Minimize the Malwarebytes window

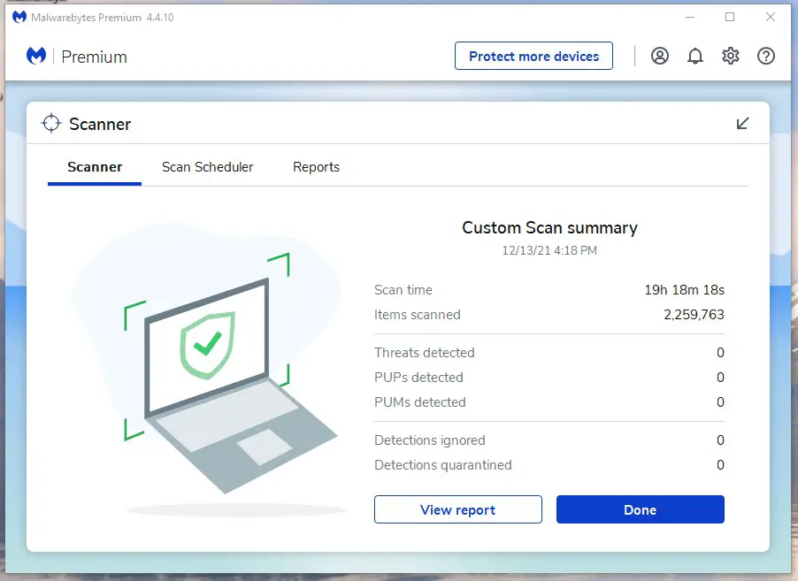point(690,18)
